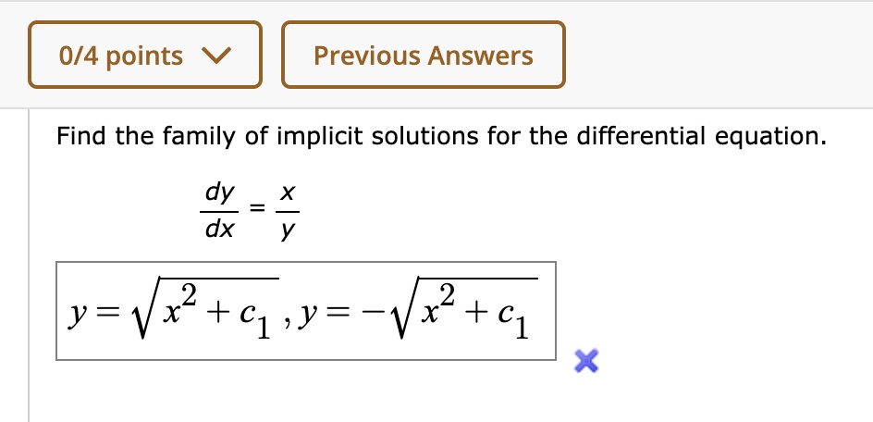
Task: Click the c₁ constant in the first radical
Action: click(256, 319)
